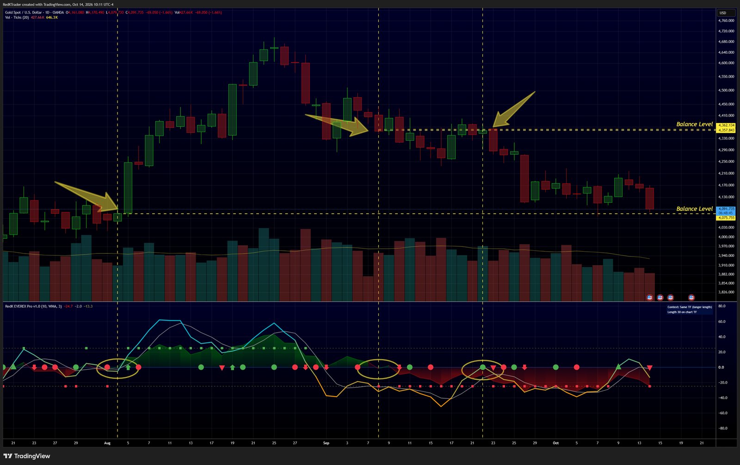Screen dimensions: 740x465
Task: Click the 3,826.000 price scale label
Action: (726, 292)
